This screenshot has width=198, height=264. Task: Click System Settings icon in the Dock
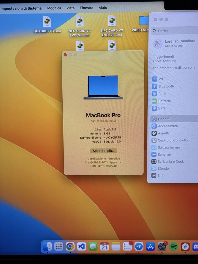[x=162, y=247]
